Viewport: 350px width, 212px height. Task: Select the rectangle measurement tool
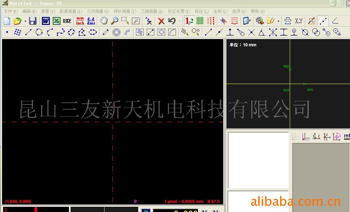[x=71, y=32]
